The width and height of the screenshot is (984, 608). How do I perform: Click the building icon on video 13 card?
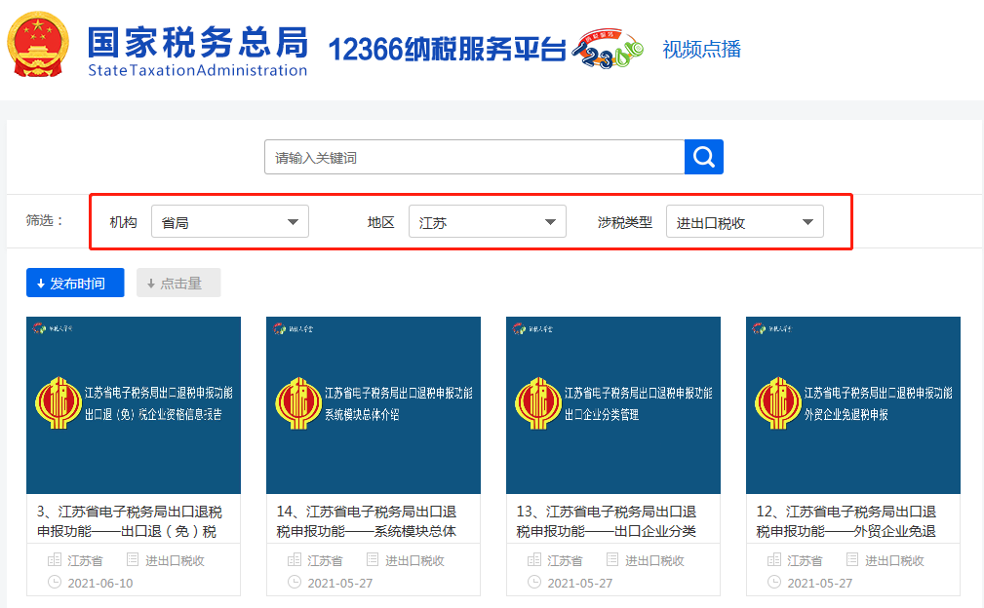tap(534, 559)
